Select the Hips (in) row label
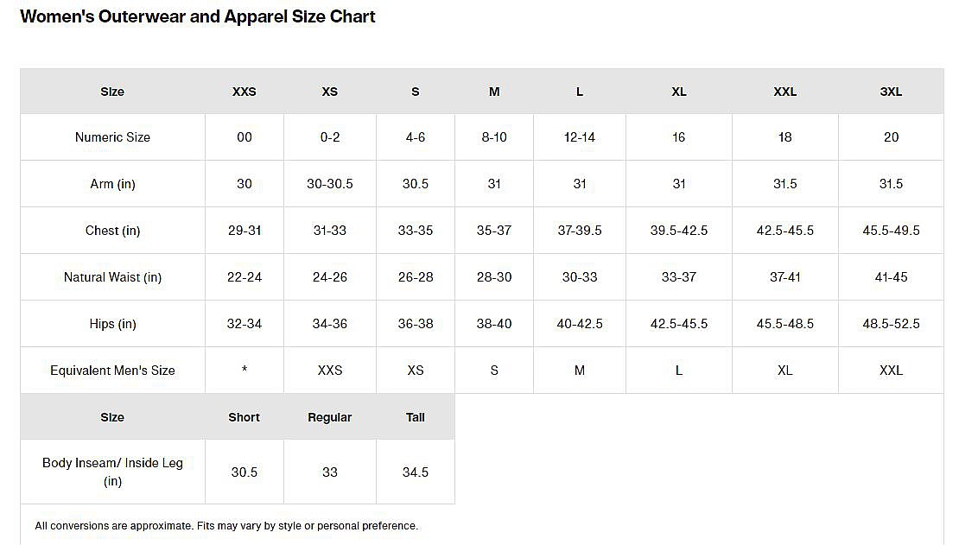The image size is (978, 545). tap(112, 324)
